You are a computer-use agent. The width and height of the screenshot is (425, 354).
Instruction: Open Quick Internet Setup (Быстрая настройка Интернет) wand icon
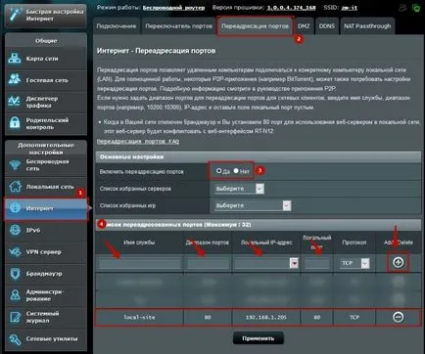coord(15,15)
